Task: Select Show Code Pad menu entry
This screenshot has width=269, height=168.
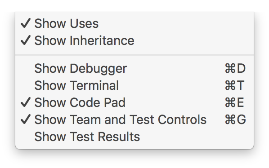Action: (x=134, y=102)
